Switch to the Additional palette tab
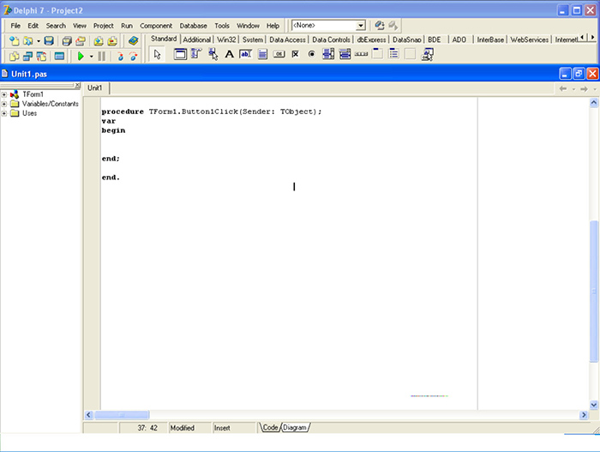 coord(196,39)
